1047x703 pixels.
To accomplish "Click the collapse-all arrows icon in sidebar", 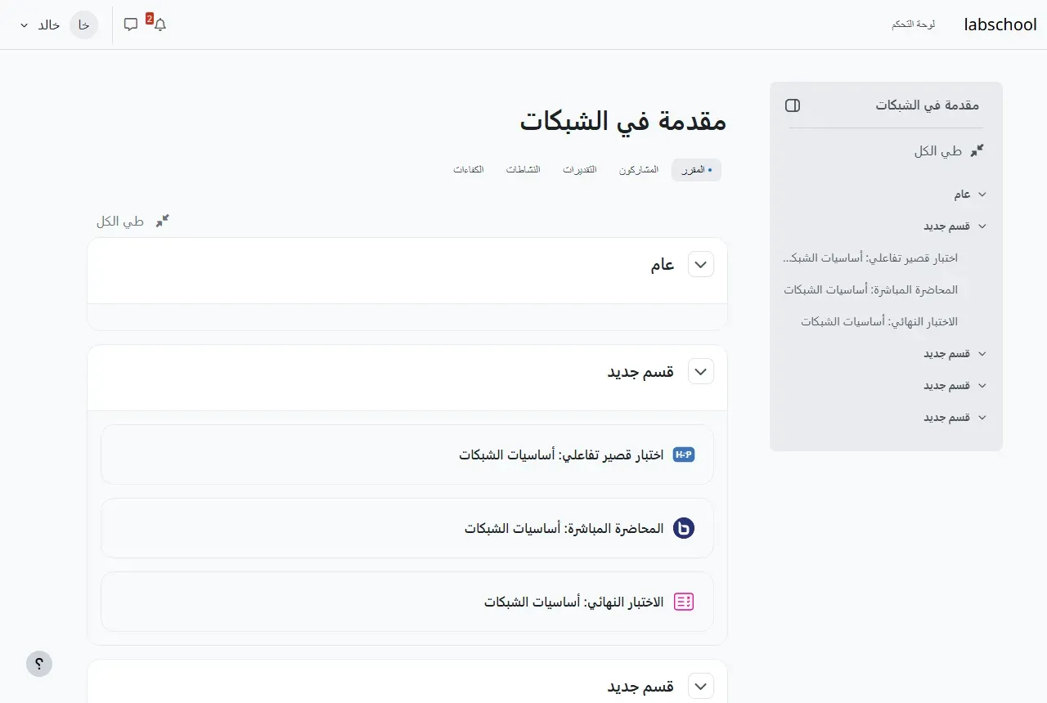I will tap(977, 151).
